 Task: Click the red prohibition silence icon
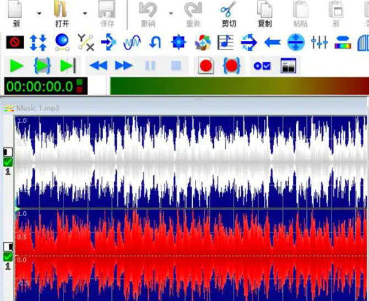point(15,42)
